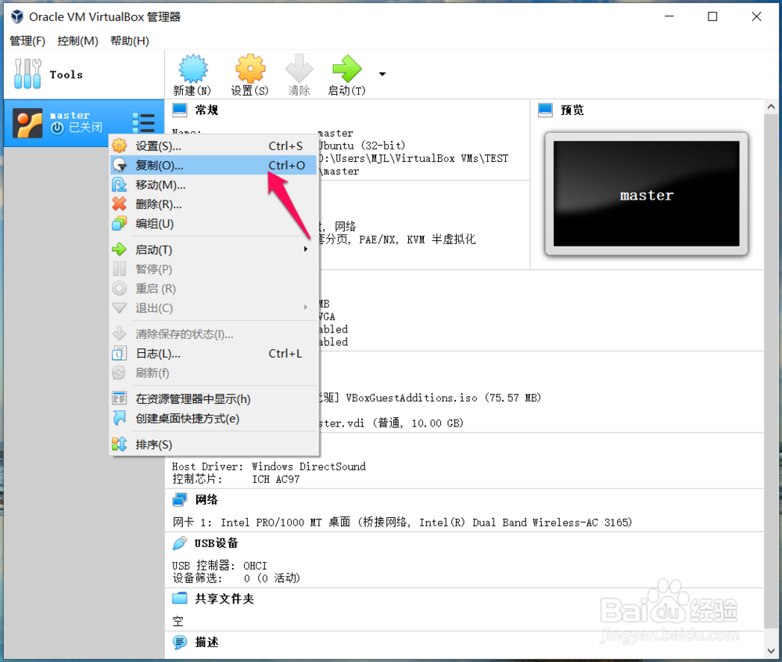
Task: Click the shortcut icon beside 创建桌面快捷方式
Action: point(120,418)
